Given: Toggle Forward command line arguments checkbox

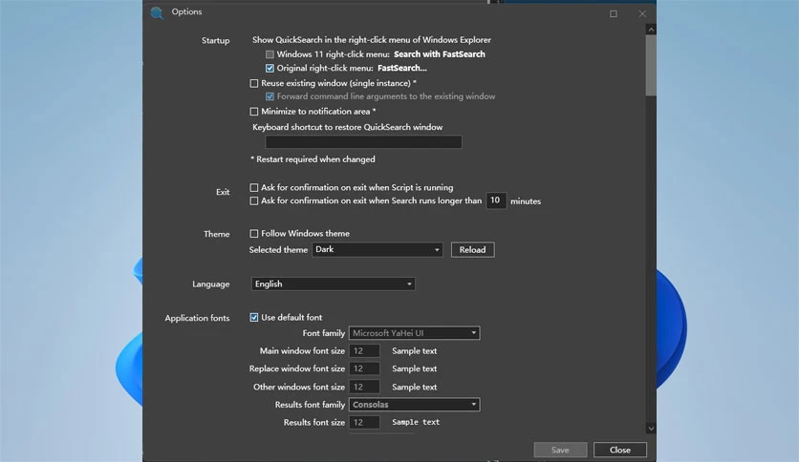Looking at the screenshot, I should click(270, 96).
